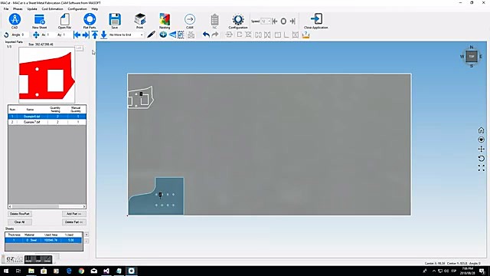Image resolution: width=490 pixels, height=276 pixels.
Task: Click Close Application icon
Action: [x=316, y=19]
